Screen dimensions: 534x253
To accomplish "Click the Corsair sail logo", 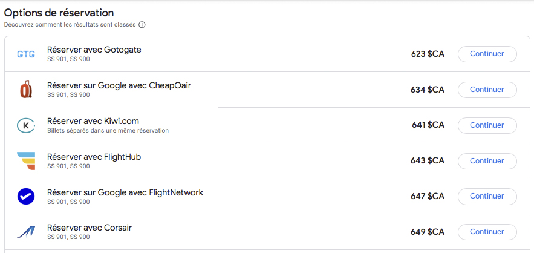I will pos(26,232).
